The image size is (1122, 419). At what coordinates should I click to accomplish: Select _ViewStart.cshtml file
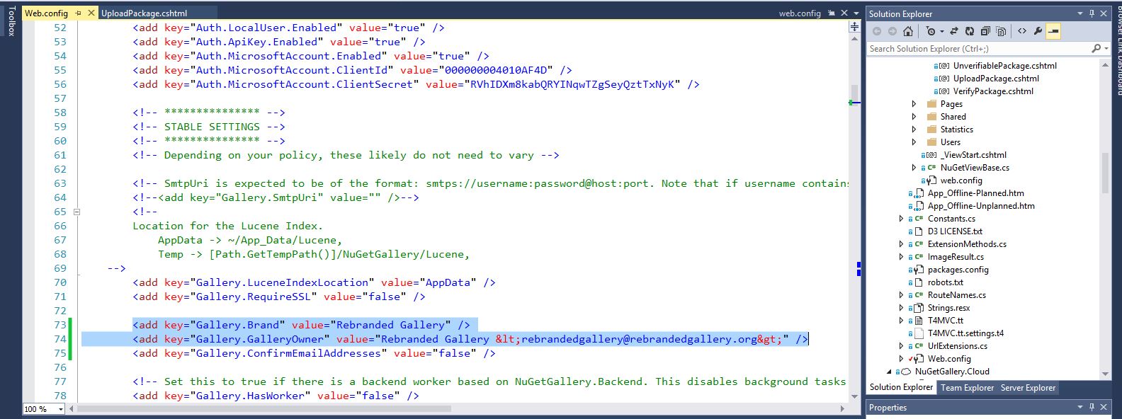pyautogui.click(x=973, y=155)
